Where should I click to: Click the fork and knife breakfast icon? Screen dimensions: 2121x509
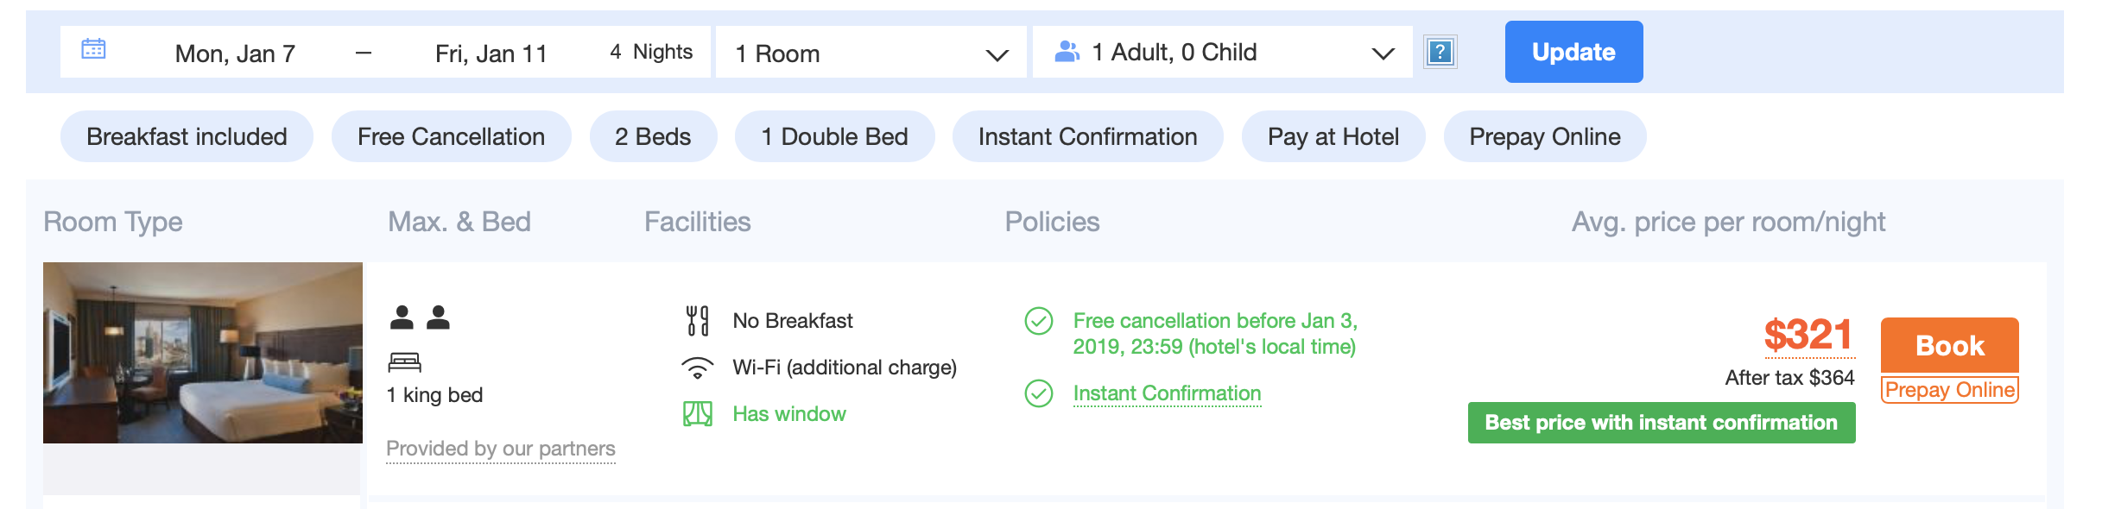(697, 321)
